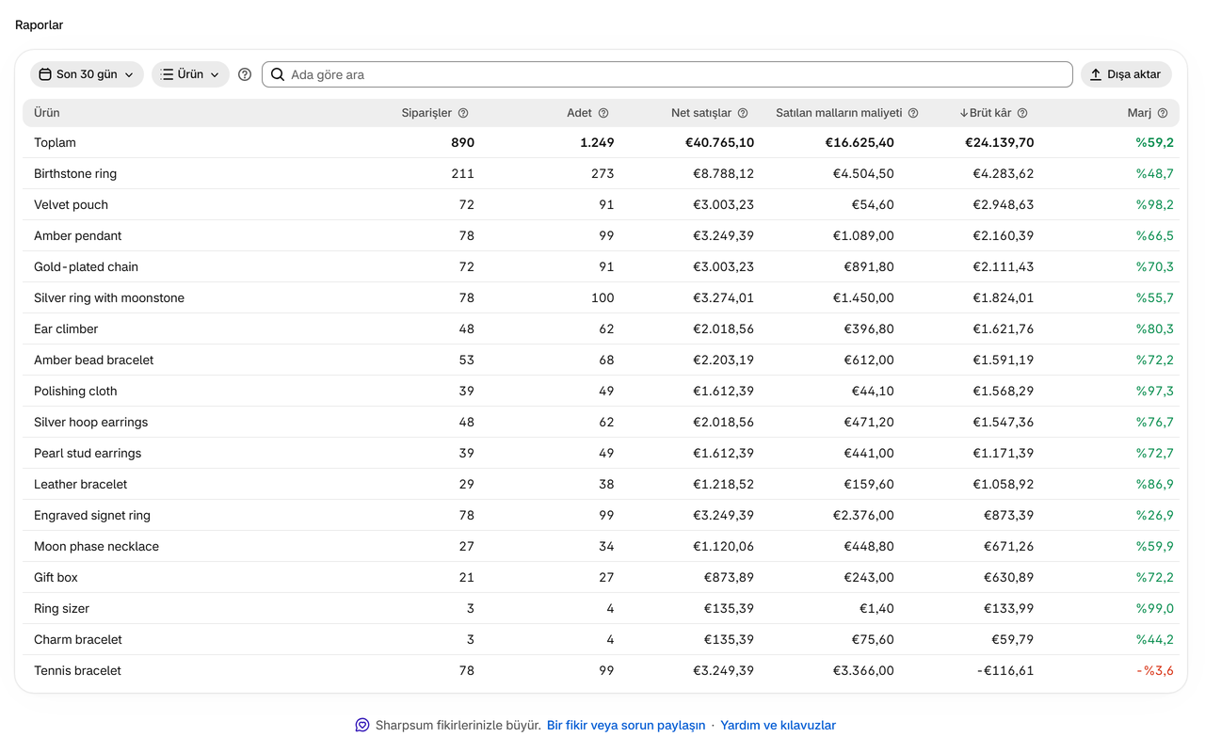Viewport: 1205px width, 753px height.
Task: Select the Gold-plated chain product name
Action: coord(86,266)
